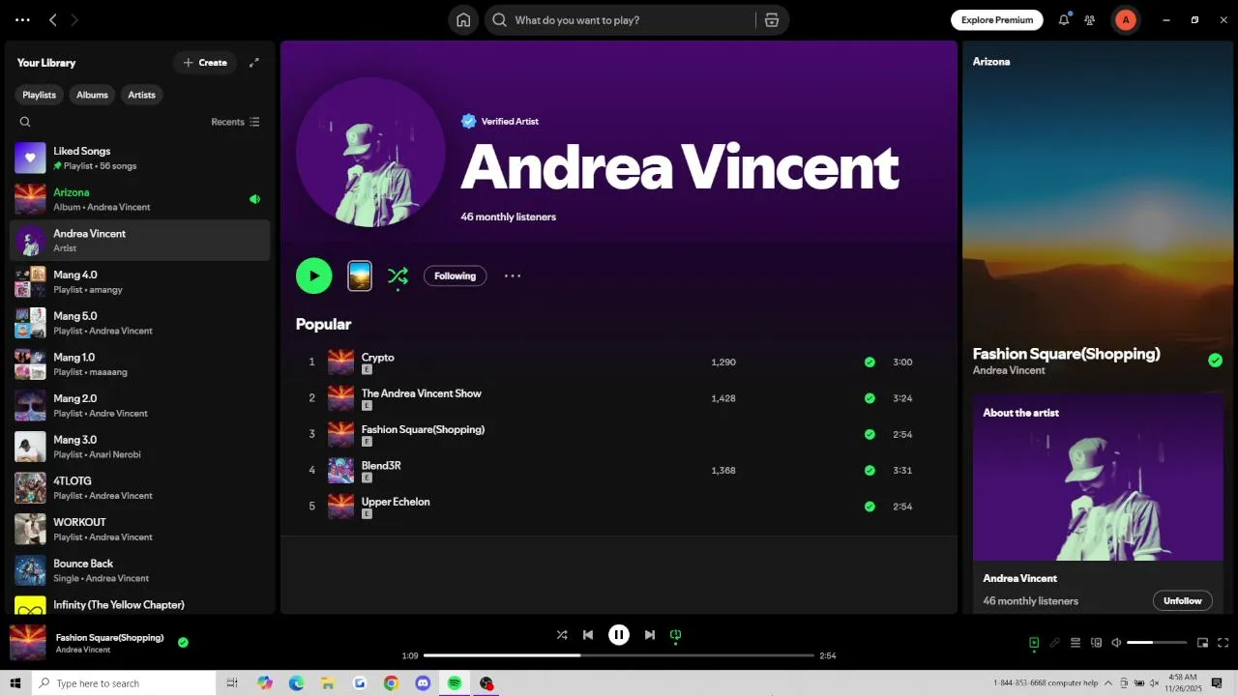Skip to next track
Viewport: 1238px width, 696px height.
(x=650, y=635)
